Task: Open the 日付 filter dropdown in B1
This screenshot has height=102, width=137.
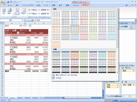Action: (30, 26)
